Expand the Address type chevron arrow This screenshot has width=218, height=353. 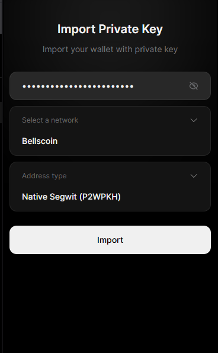tap(194, 176)
